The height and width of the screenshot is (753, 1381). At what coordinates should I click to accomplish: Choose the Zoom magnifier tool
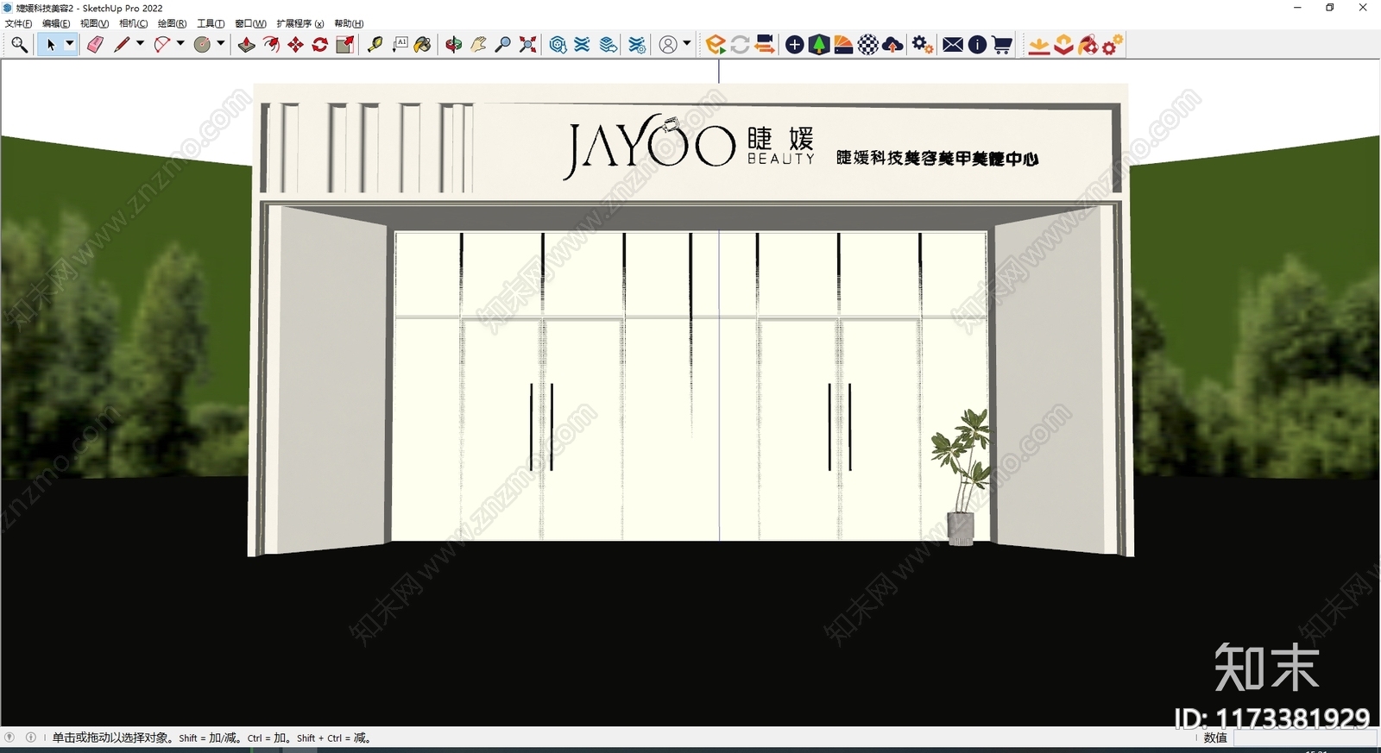(x=502, y=45)
